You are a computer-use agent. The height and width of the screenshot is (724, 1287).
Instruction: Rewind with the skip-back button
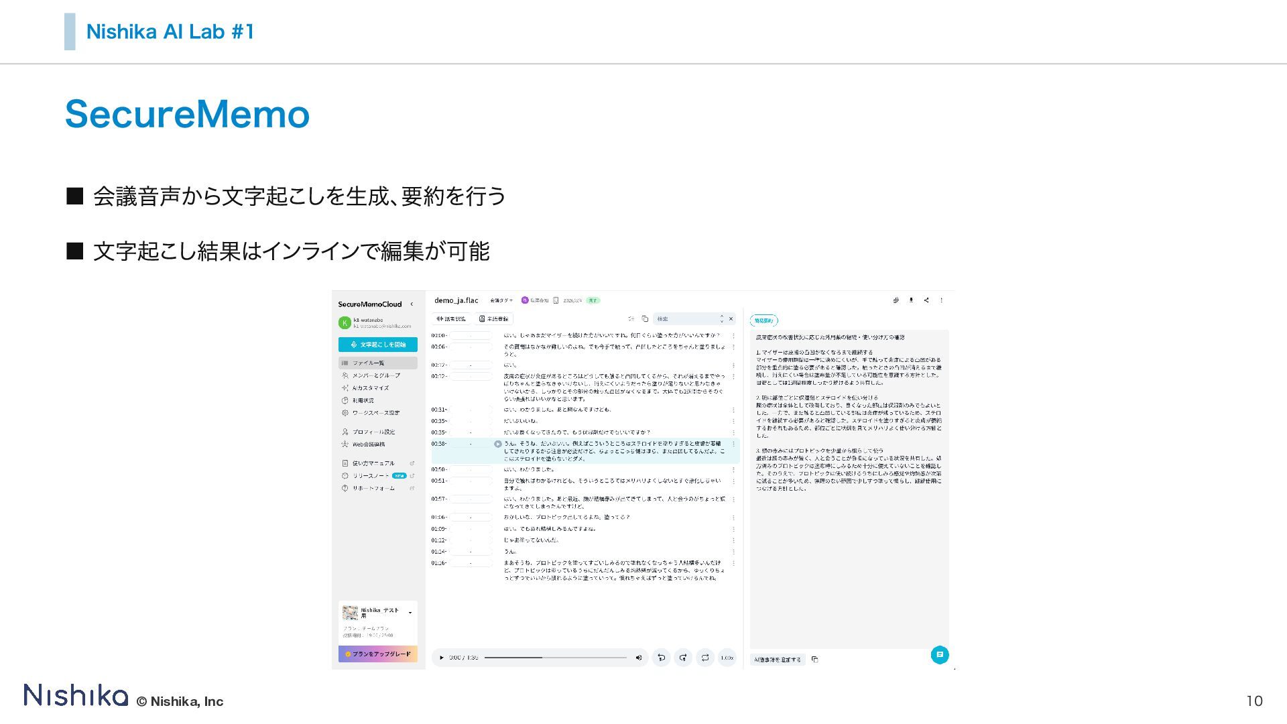click(661, 658)
